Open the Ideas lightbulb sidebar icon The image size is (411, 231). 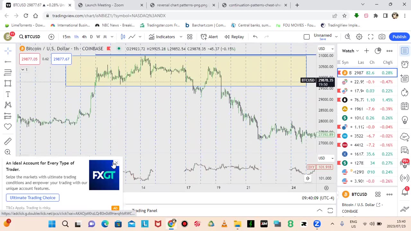tap(405, 120)
